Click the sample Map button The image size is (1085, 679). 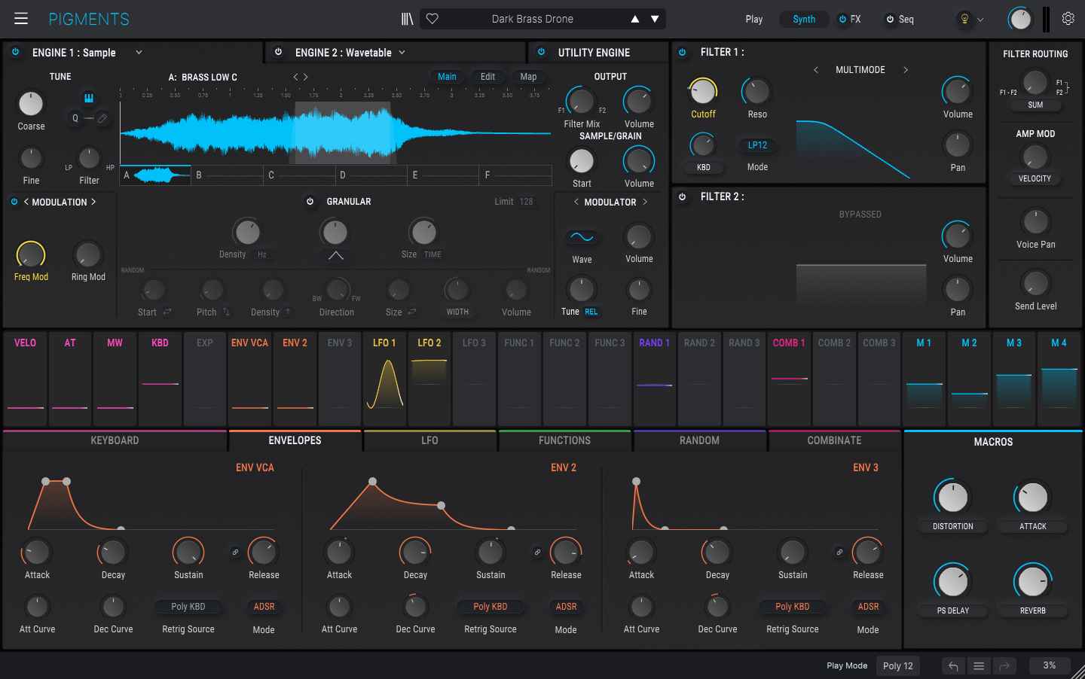[x=529, y=77]
